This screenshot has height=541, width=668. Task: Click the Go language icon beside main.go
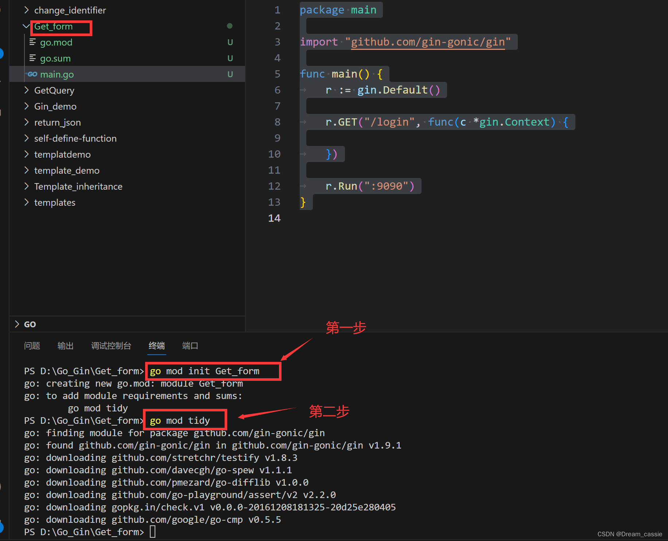pyautogui.click(x=32, y=74)
